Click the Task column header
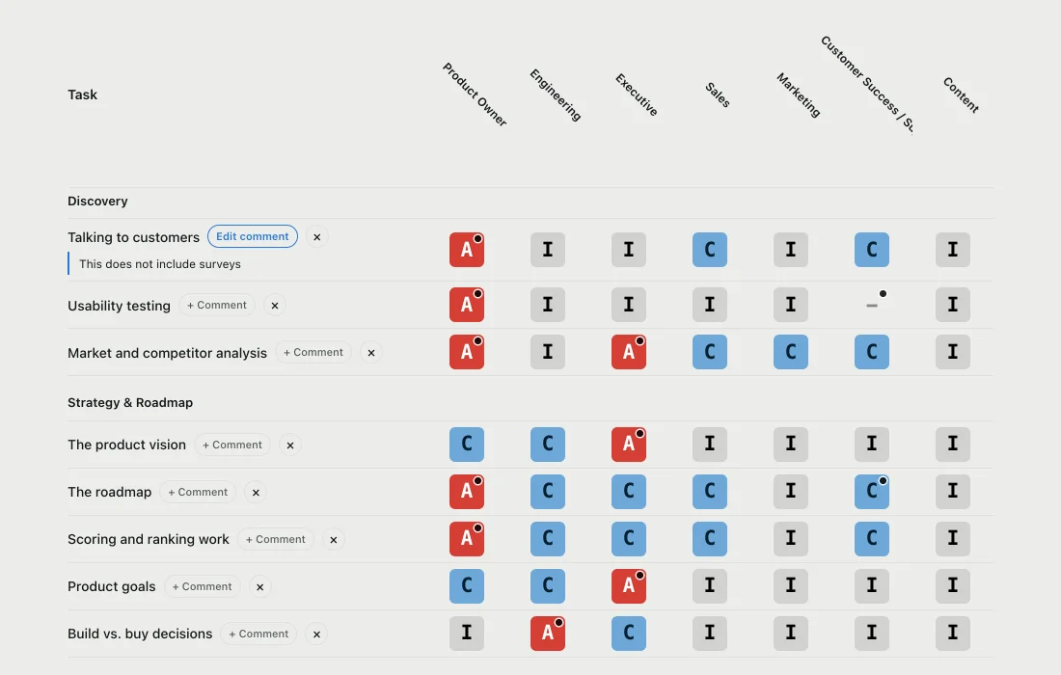This screenshot has height=675, width=1061. click(x=83, y=94)
